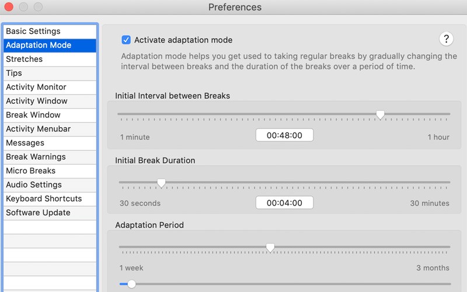Choose Break Window from sidebar
Image resolution: width=467 pixels, height=292 pixels.
(50, 115)
